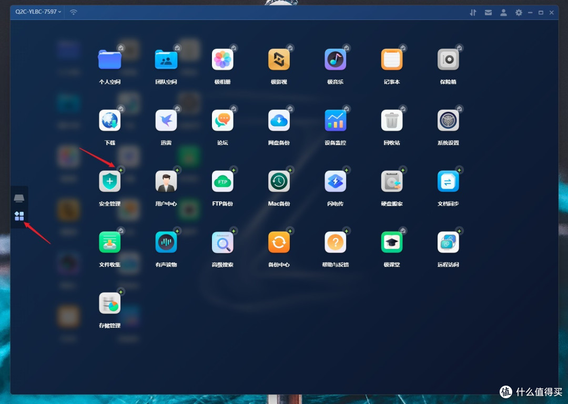Click the check badge on 系统设置
The height and width of the screenshot is (404, 568).
[x=459, y=109]
